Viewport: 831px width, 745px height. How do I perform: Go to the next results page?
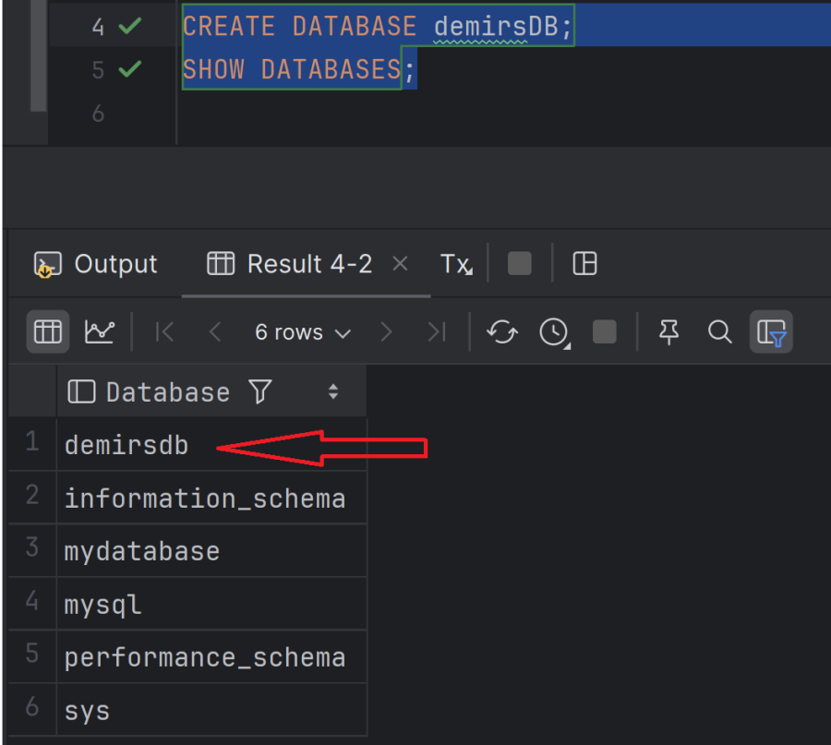(387, 332)
